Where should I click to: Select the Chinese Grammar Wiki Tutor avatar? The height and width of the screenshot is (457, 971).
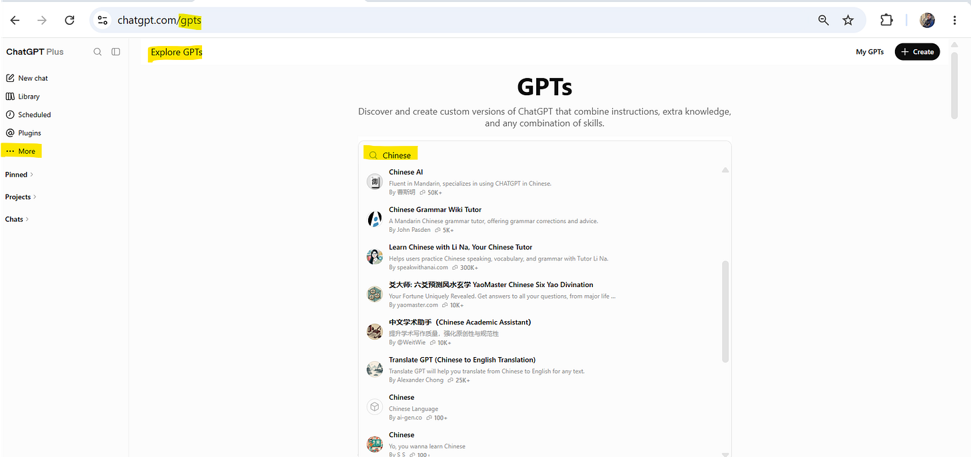click(375, 219)
